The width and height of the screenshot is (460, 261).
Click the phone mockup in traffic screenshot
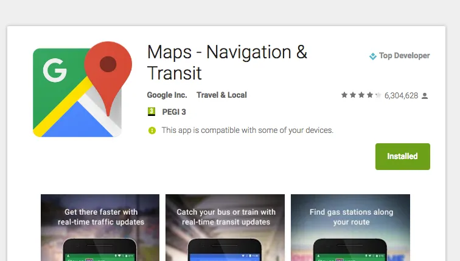click(x=100, y=249)
